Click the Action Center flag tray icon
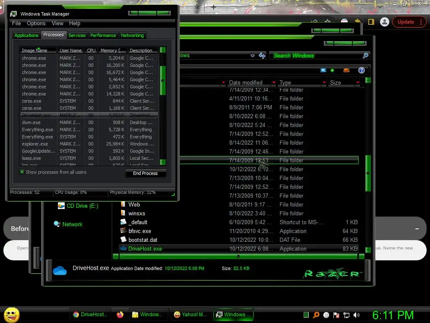This screenshot has height=323, width=430. point(336,315)
